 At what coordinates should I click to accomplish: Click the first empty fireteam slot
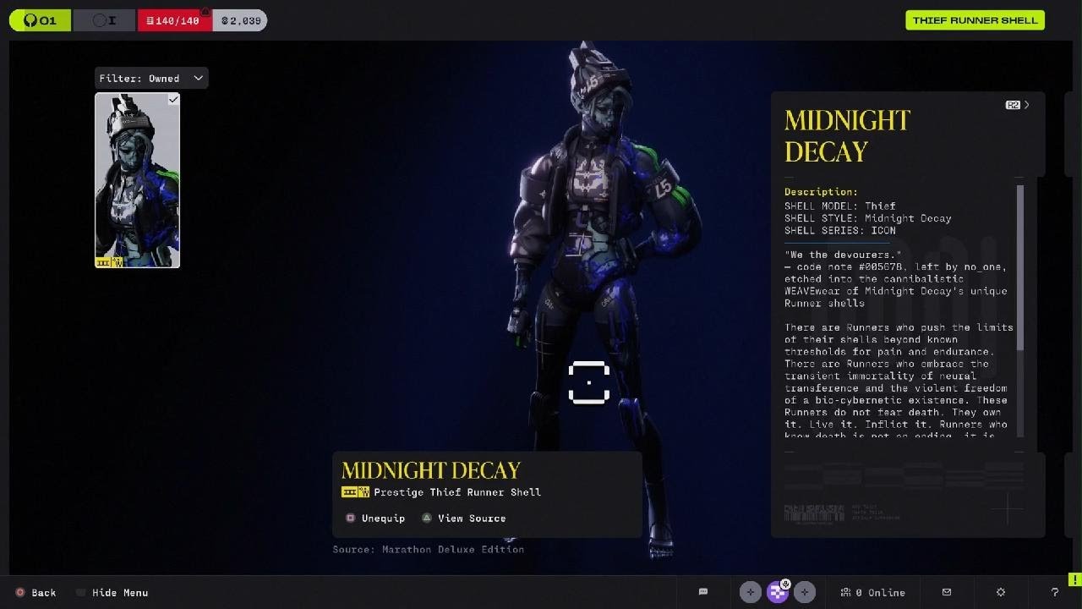click(x=751, y=592)
